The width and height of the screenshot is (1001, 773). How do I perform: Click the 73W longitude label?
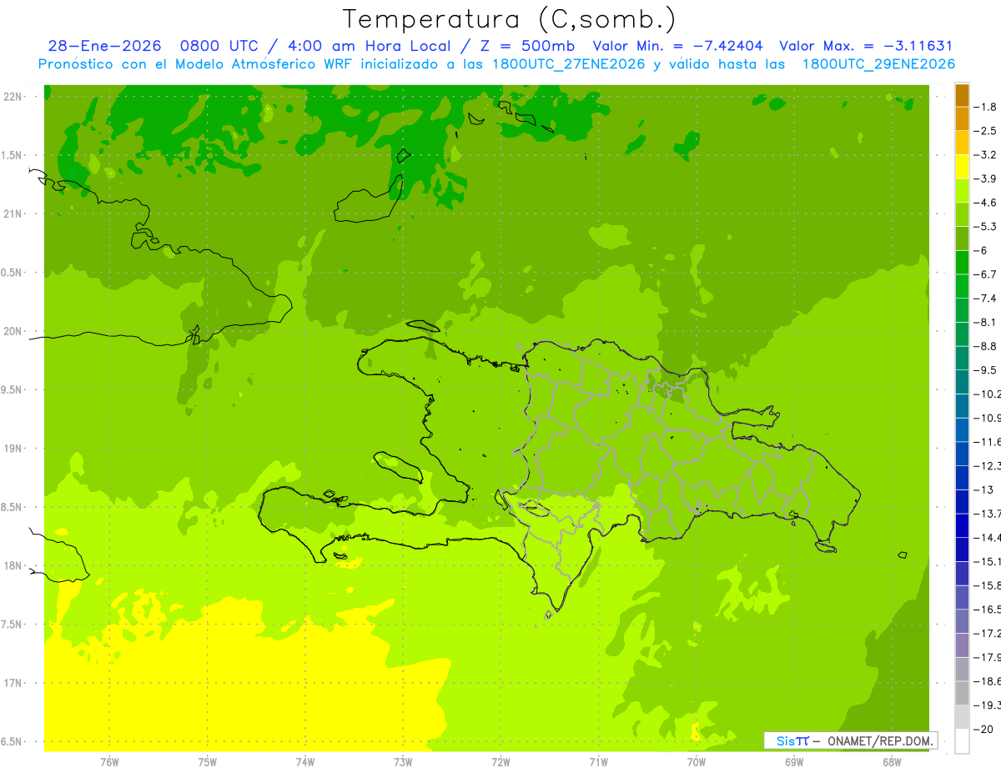point(403,761)
